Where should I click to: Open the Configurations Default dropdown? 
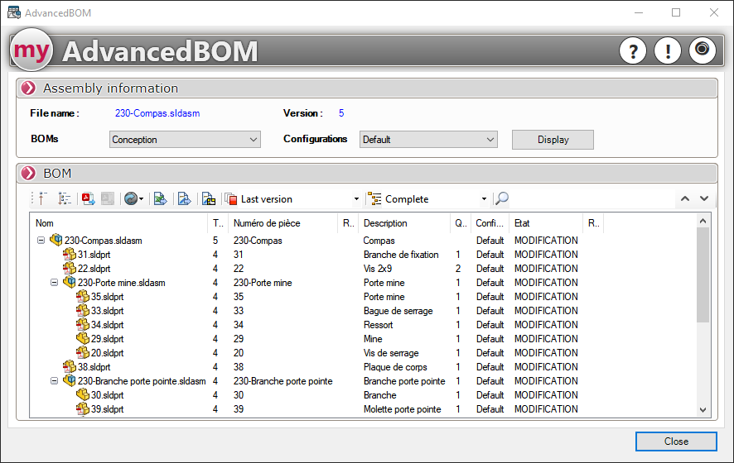(427, 140)
